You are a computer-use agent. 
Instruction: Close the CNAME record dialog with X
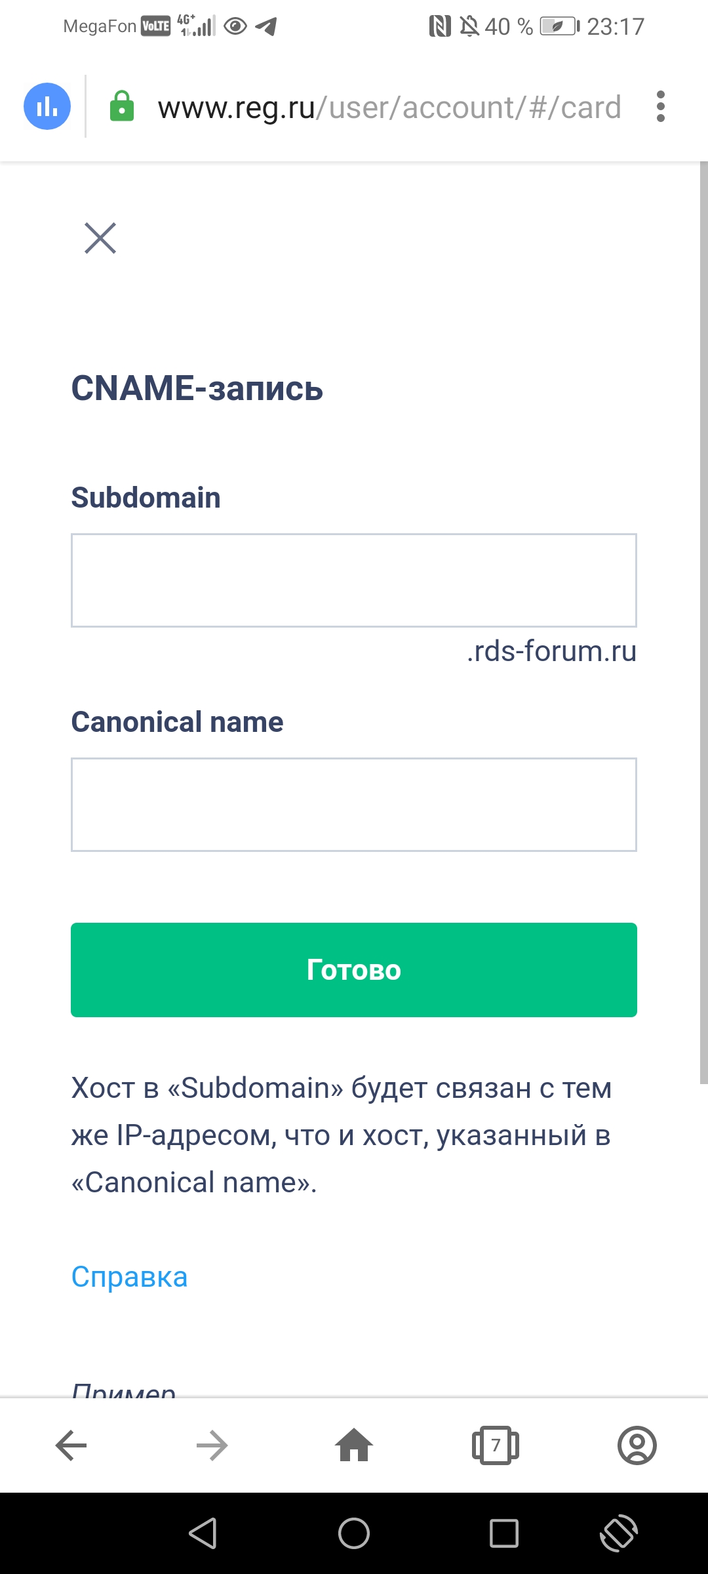pyautogui.click(x=100, y=237)
